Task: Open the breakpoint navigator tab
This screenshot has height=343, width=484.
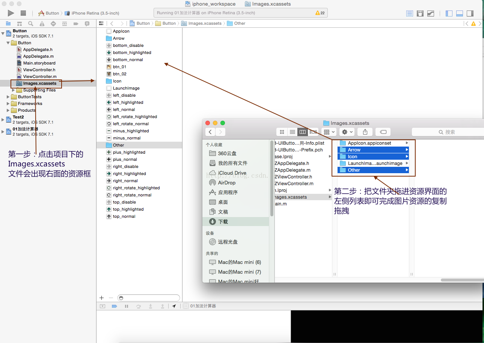Action: point(76,24)
